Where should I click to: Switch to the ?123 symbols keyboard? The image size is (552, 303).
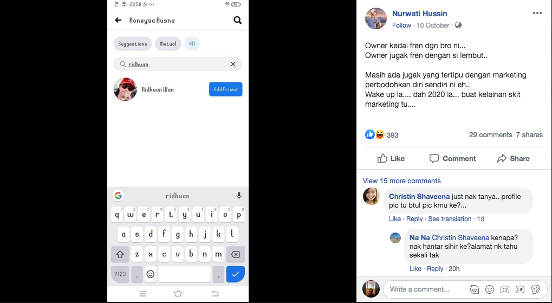pyautogui.click(x=120, y=274)
